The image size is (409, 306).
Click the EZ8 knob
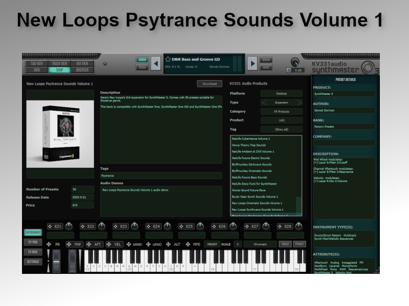point(299,226)
